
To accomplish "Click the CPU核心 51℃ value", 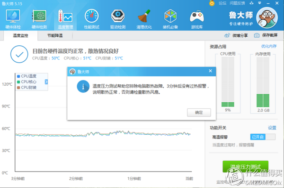I will 87,58.
